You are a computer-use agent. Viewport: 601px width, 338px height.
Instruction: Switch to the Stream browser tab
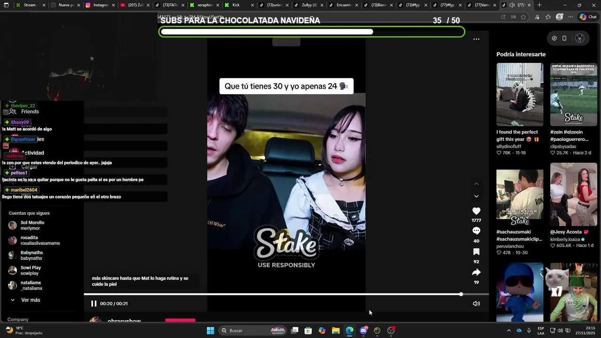tap(31, 5)
